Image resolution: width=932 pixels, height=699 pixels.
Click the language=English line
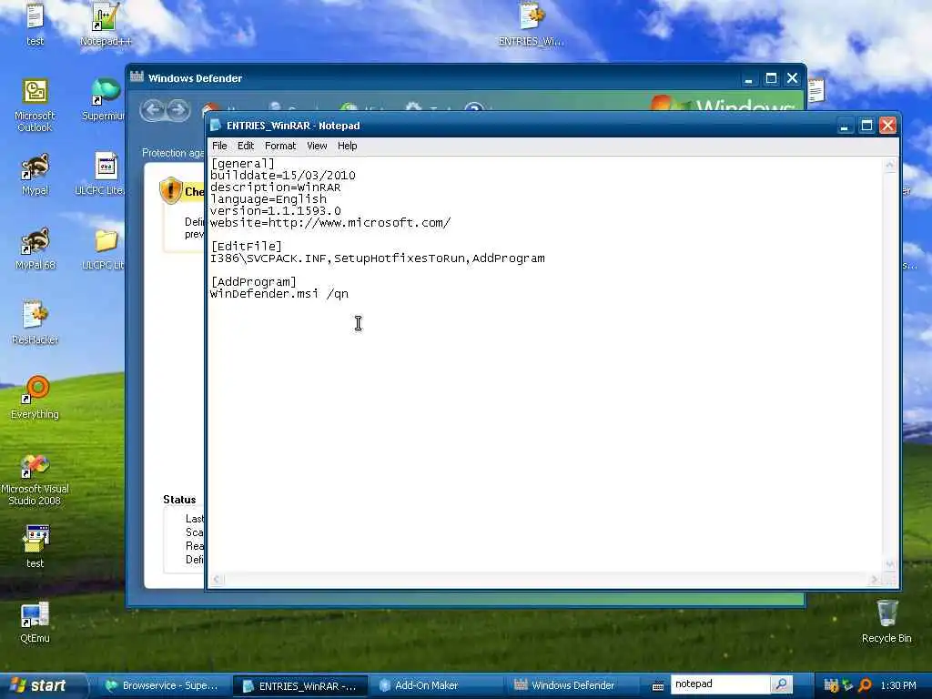(x=268, y=199)
